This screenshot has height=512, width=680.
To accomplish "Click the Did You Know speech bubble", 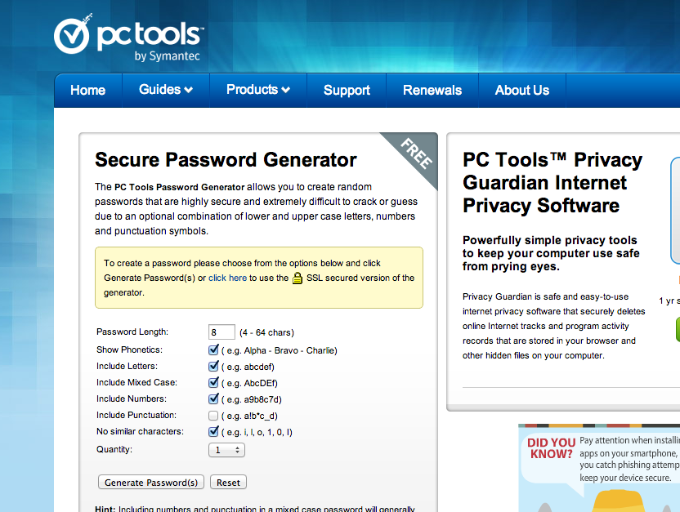I will (x=550, y=448).
